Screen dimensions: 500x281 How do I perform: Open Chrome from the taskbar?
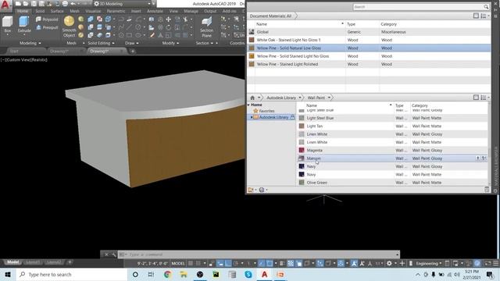tap(168, 274)
